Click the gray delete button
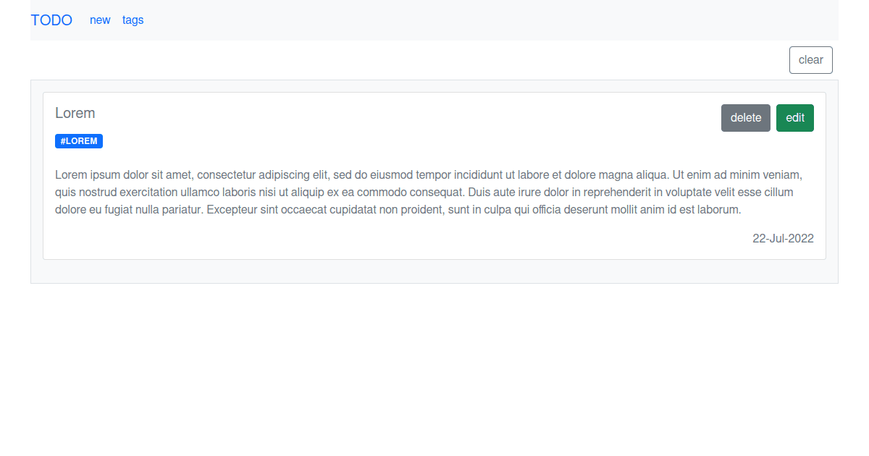This screenshot has height=456, width=869. pyautogui.click(x=745, y=117)
